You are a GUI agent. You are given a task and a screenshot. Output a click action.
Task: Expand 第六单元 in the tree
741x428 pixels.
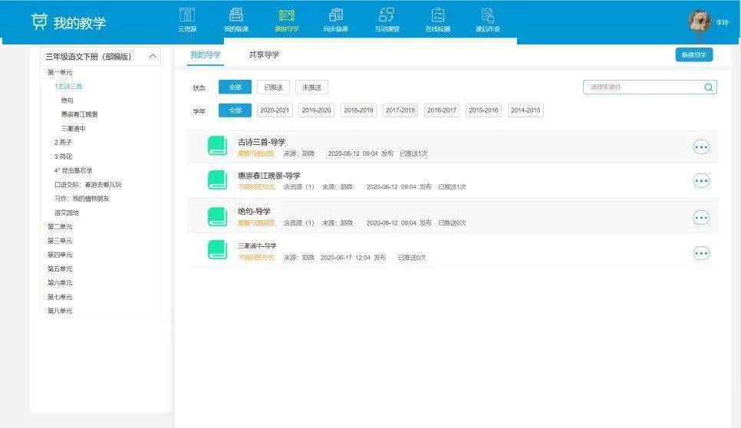[x=60, y=282]
